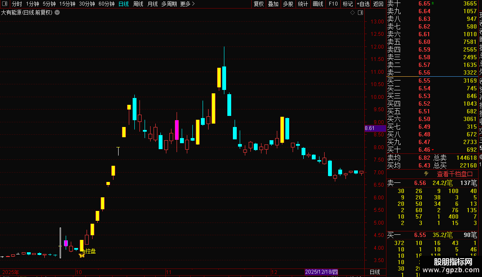This screenshot has width=482, height=277.
Task: Click the 日线 label at chart bottom right
Action: (375, 272)
